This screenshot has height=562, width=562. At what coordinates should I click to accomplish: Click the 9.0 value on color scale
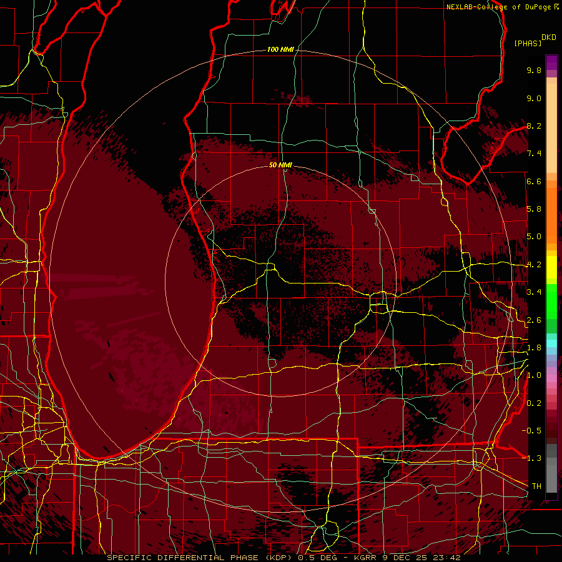pos(534,98)
